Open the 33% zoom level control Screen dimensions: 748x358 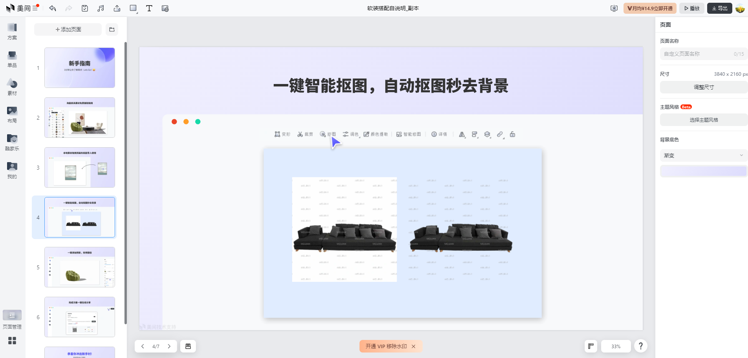coord(616,346)
